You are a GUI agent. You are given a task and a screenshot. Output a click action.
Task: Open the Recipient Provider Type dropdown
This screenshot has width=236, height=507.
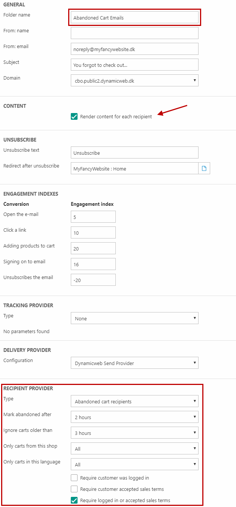pyautogui.click(x=134, y=401)
